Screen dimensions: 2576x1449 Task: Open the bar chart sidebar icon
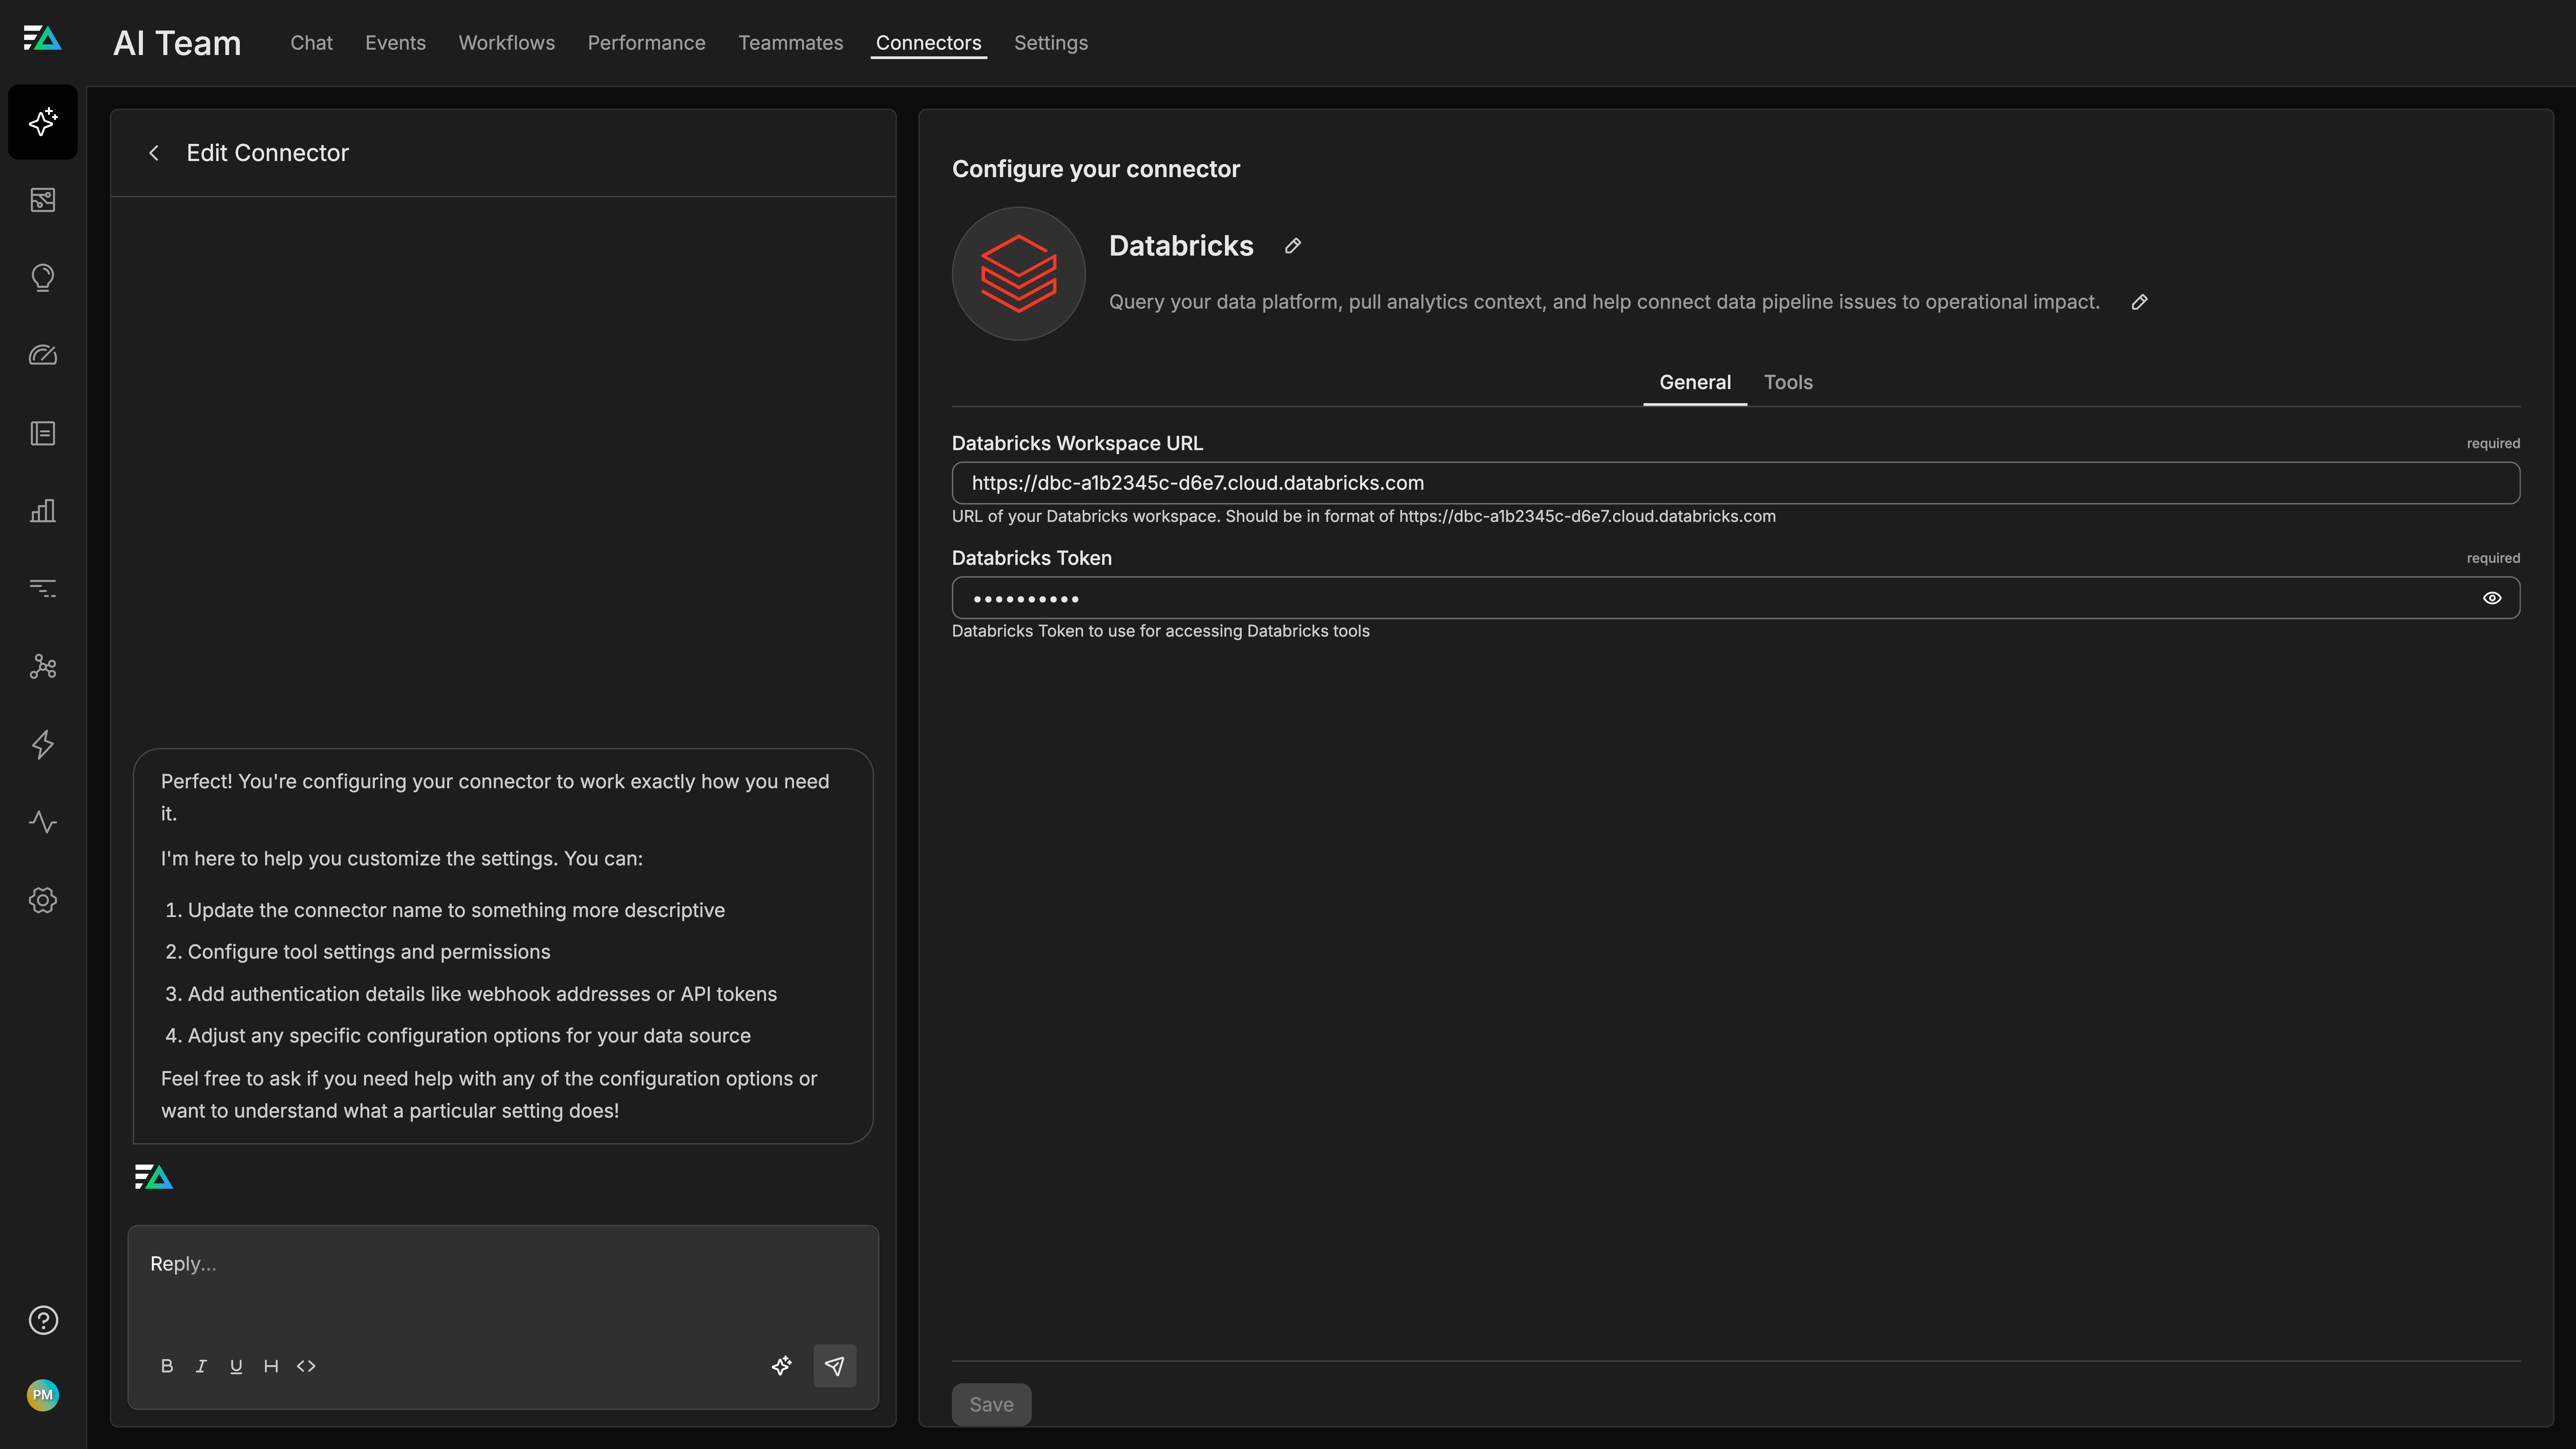tap(43, 511)
